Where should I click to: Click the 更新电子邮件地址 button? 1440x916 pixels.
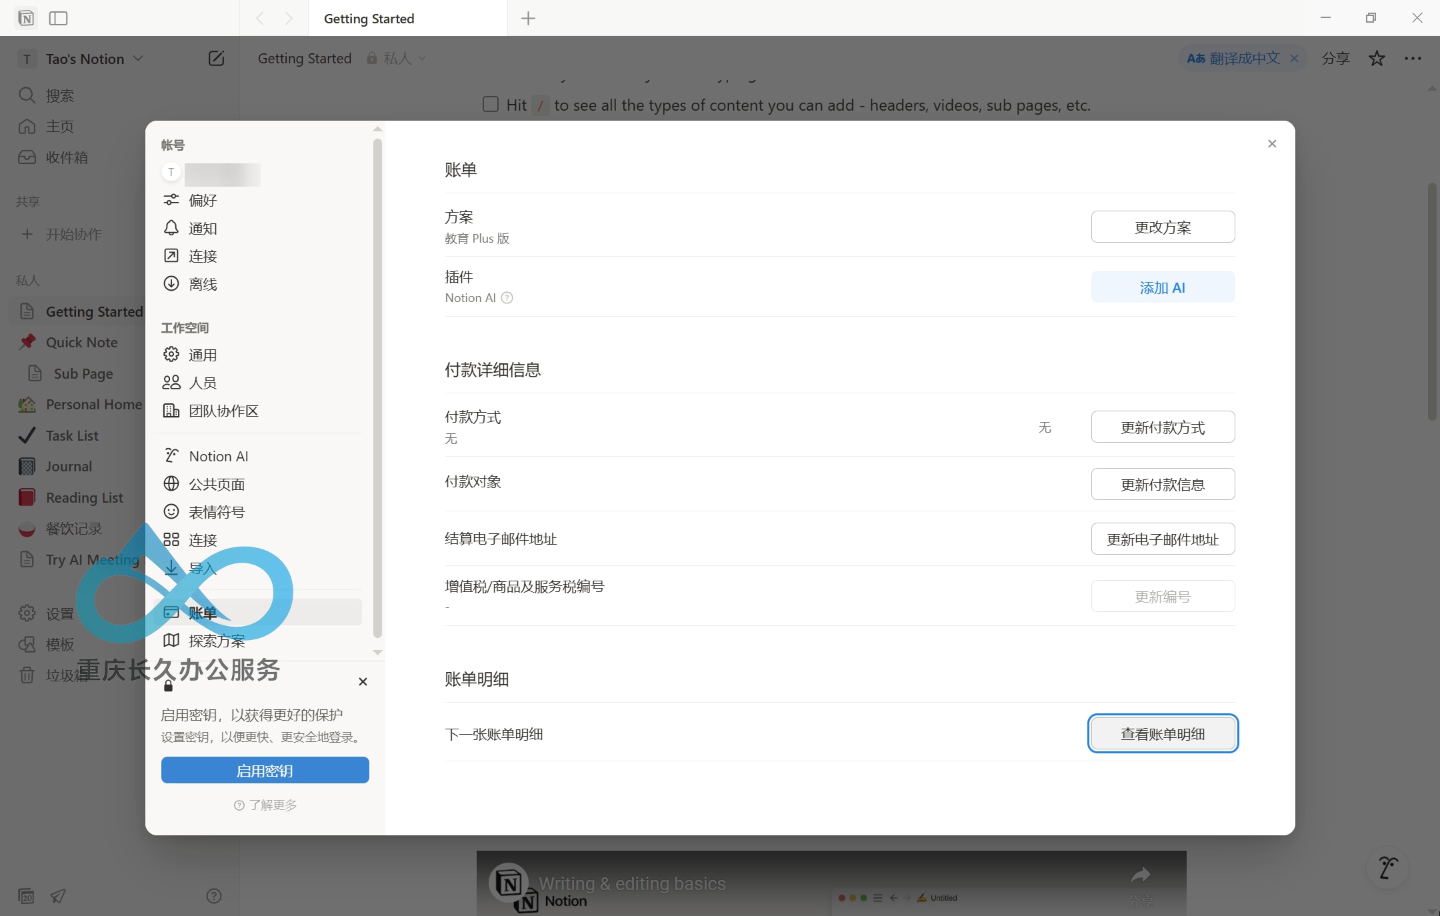pos(1163,539)
